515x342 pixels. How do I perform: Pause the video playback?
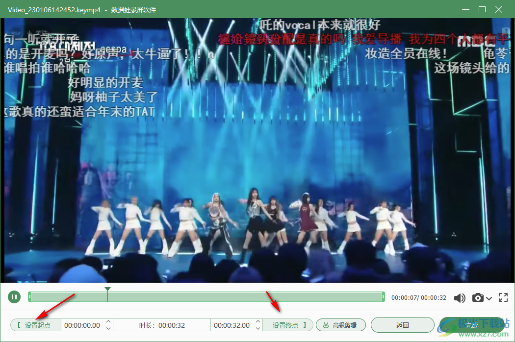(x=14, y=297)
